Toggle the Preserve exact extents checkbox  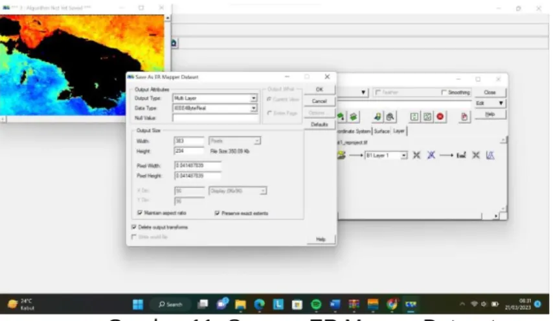point(217,213)
